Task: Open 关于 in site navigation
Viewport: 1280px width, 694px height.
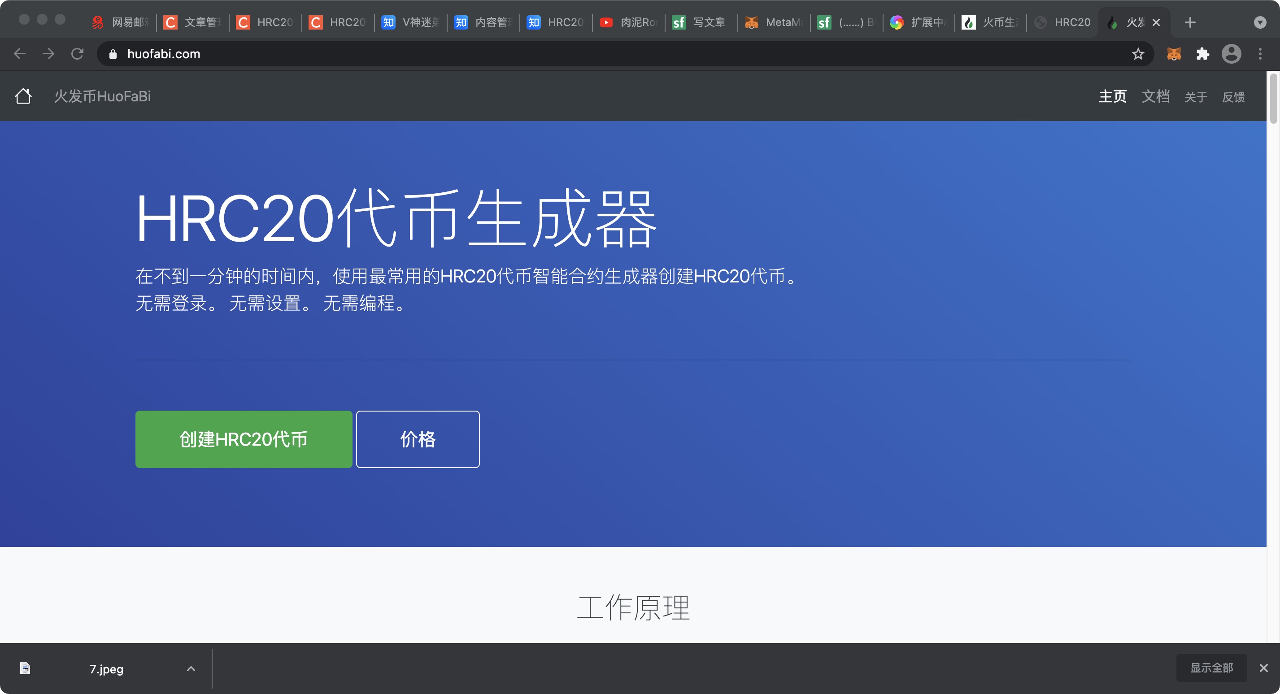Action: click(x=1196, y=97)
